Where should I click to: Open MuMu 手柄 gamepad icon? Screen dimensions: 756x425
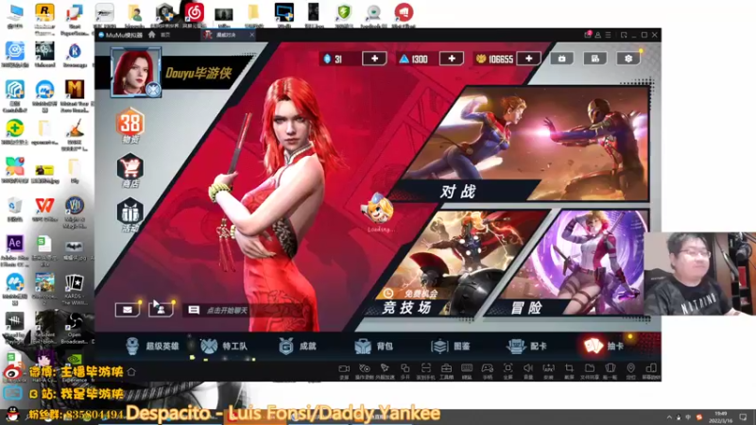(x=488, y=370)
